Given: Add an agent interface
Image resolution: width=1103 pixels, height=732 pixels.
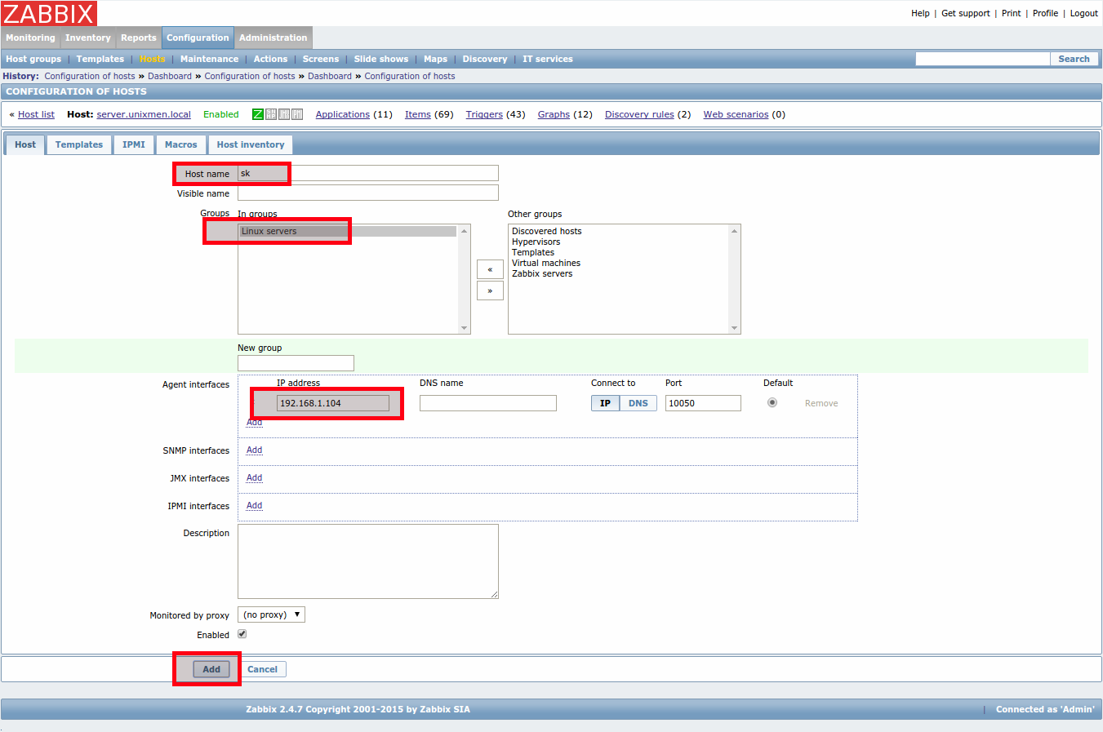Looking at the screenshot, I should click(255, 423).
